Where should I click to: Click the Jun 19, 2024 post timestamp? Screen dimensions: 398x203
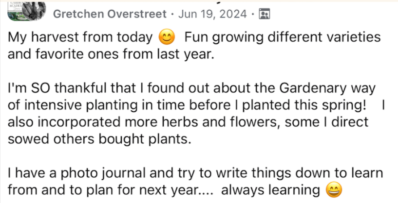point(213,14)
